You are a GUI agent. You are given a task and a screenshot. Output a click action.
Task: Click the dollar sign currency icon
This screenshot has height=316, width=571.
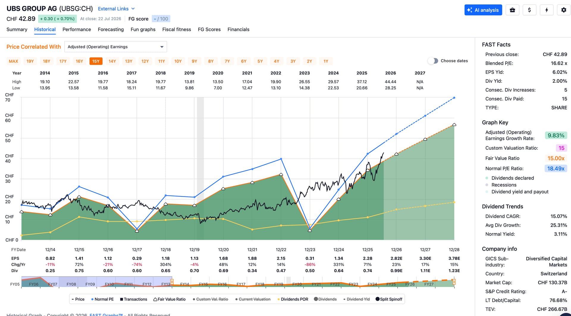coord(529,10)
